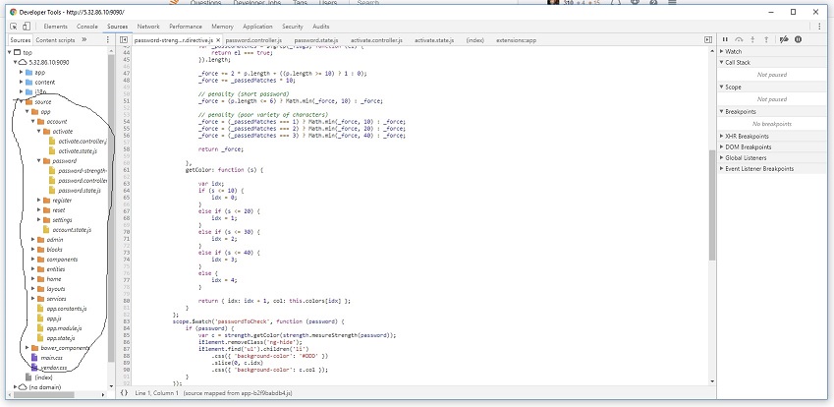Open the password.state.js editor tab
The height and width of the screenshot is (407, 834).
tap(316, 40)
